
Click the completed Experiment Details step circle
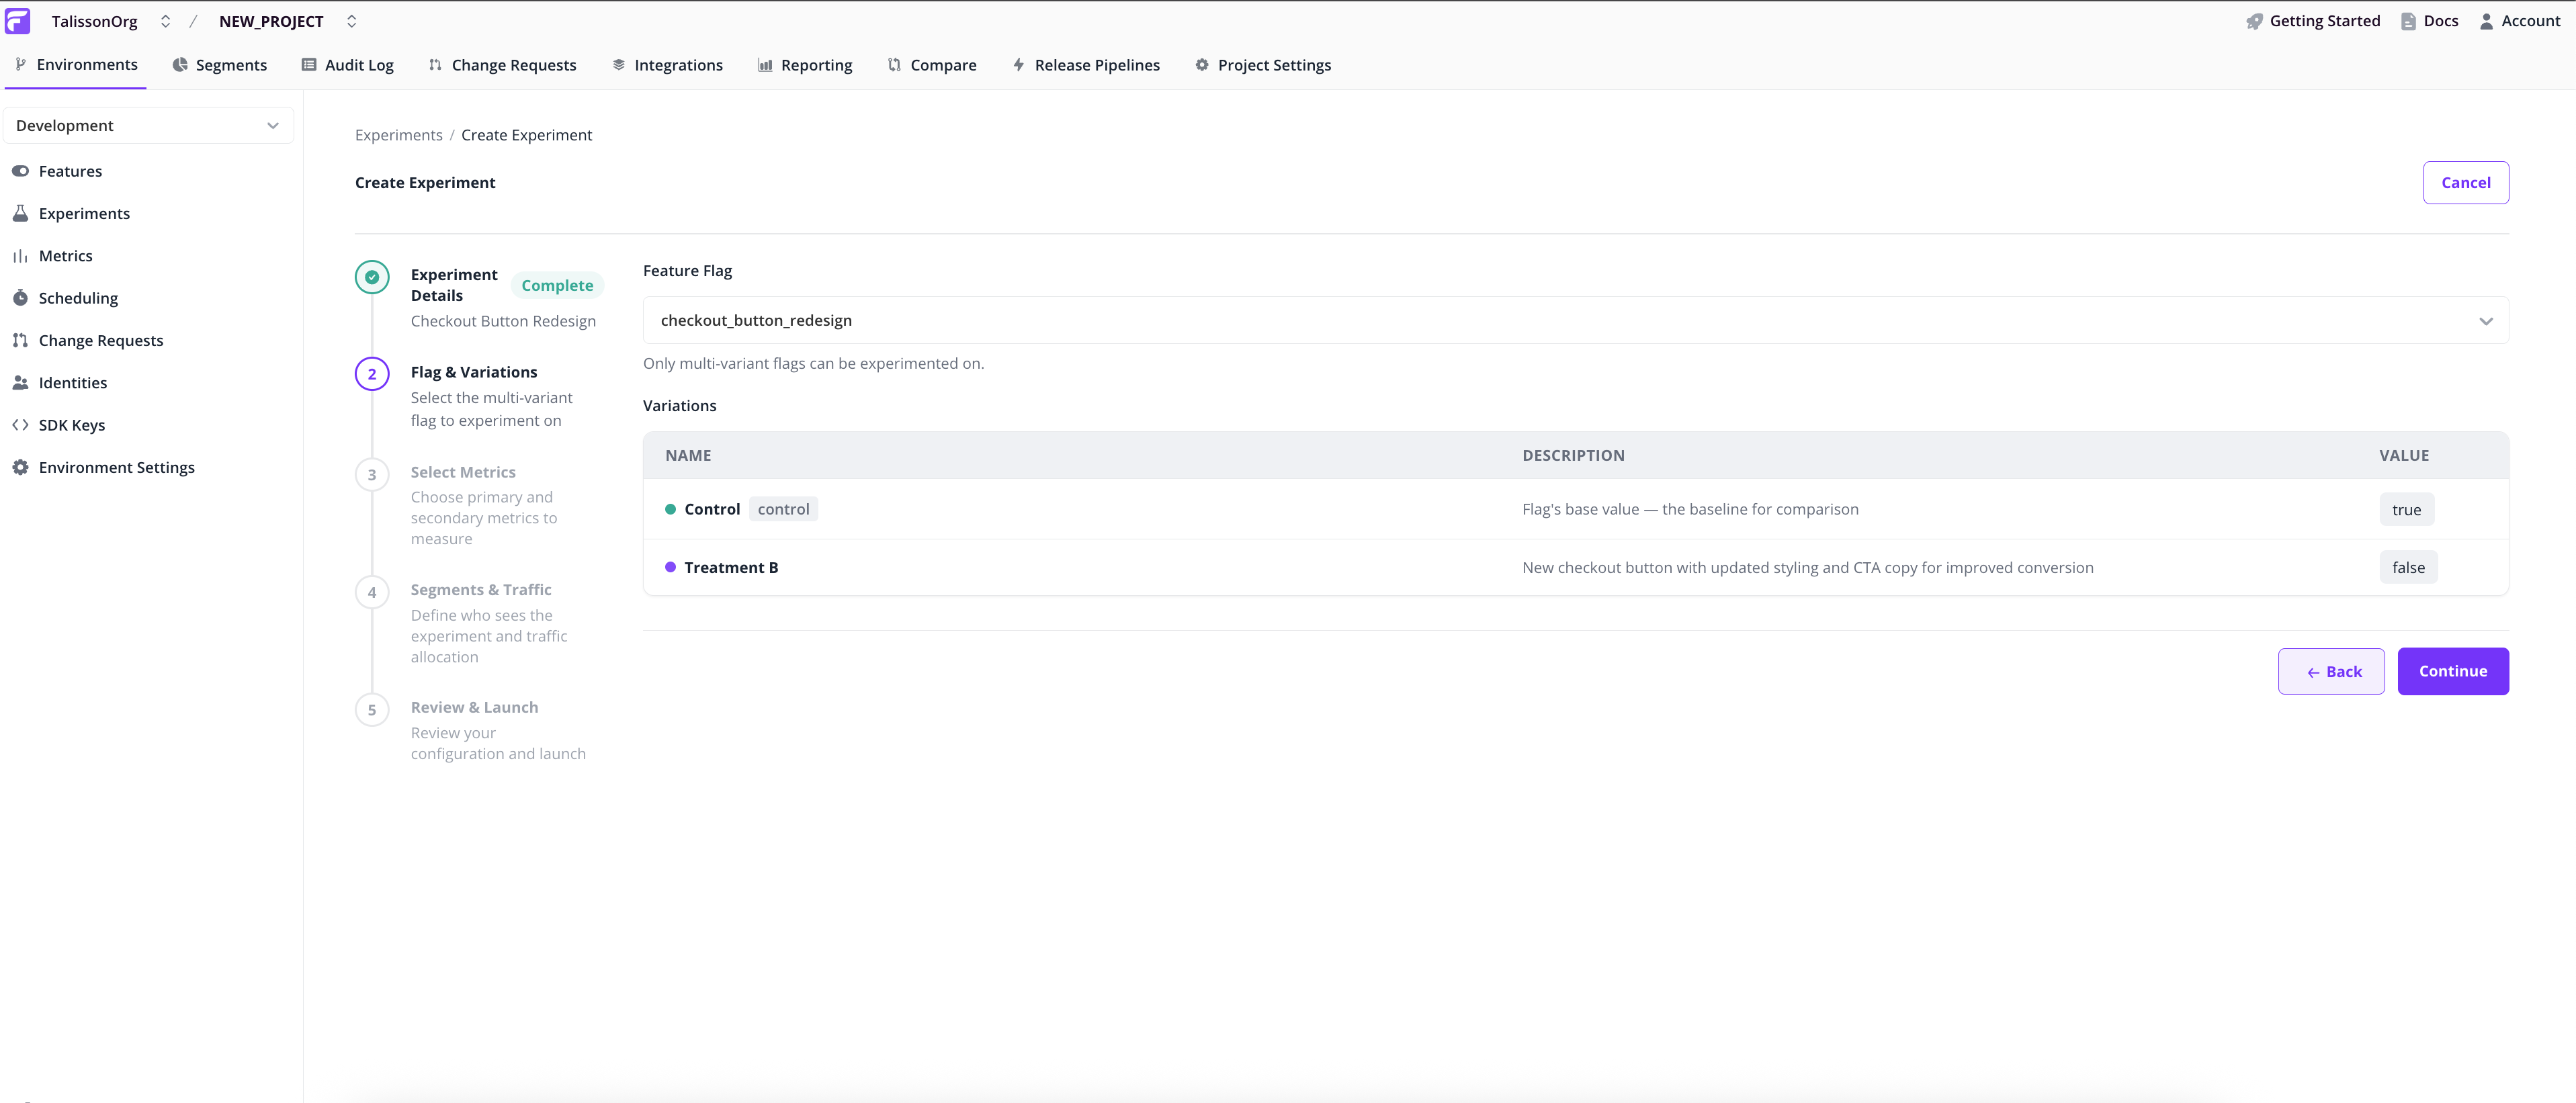(x=372, y=277)
